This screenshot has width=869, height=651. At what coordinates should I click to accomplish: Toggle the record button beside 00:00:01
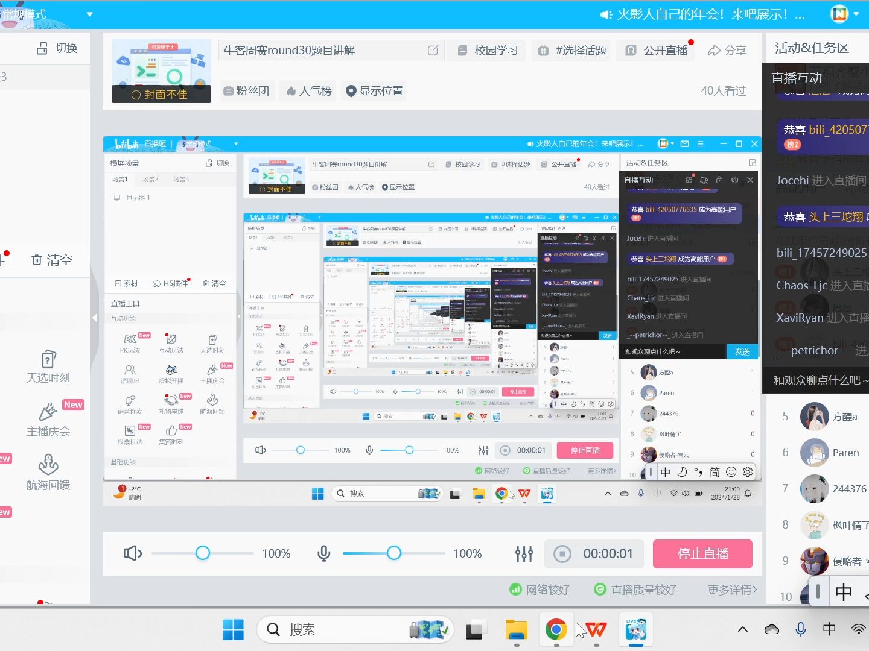[x=562, y=554]
